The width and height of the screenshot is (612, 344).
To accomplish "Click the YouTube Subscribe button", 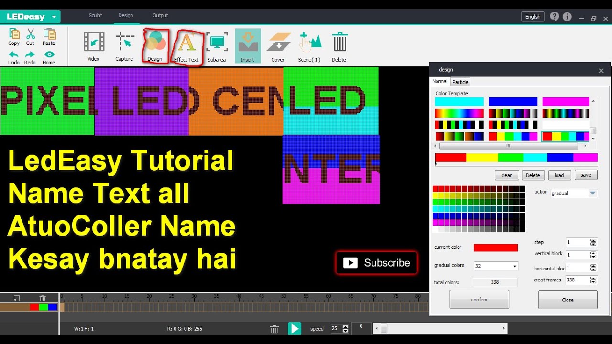I will (x=376, y=263).
